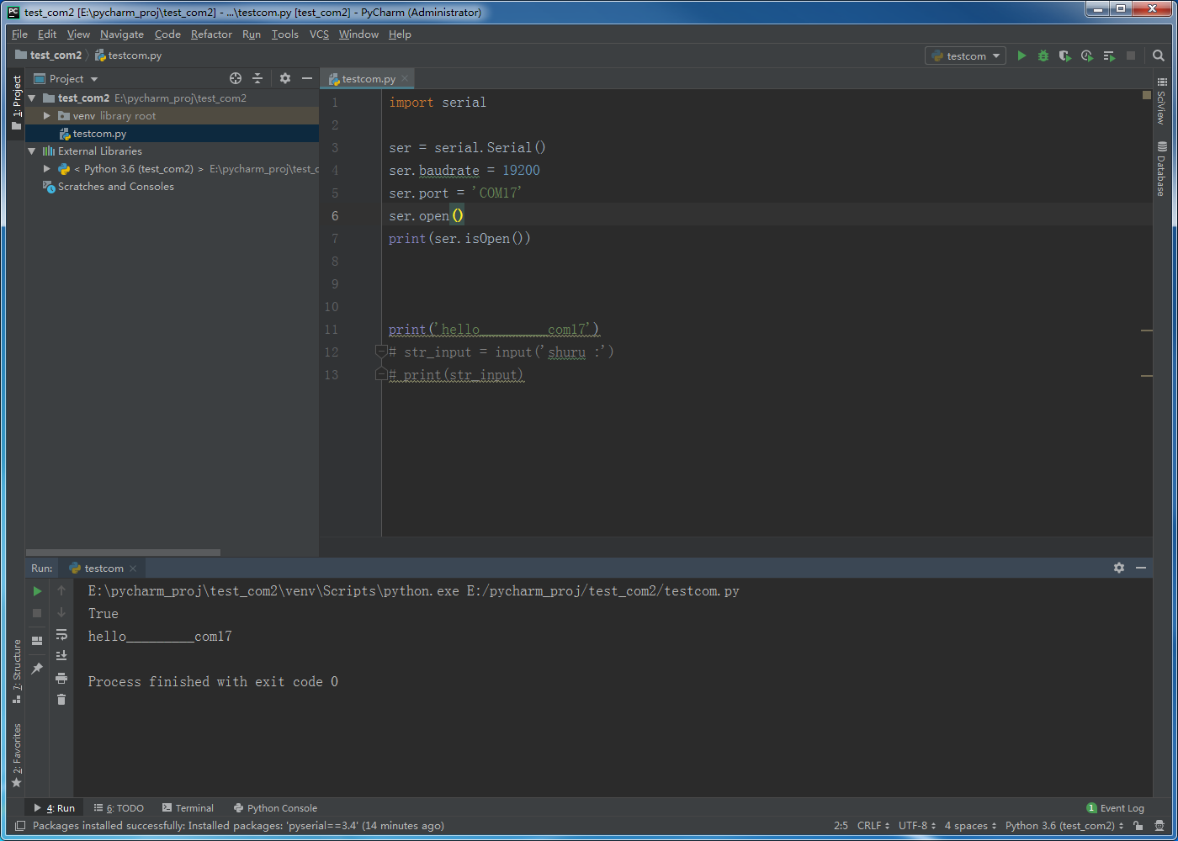Toggle read-only lock in status bar

point(1138,826)
